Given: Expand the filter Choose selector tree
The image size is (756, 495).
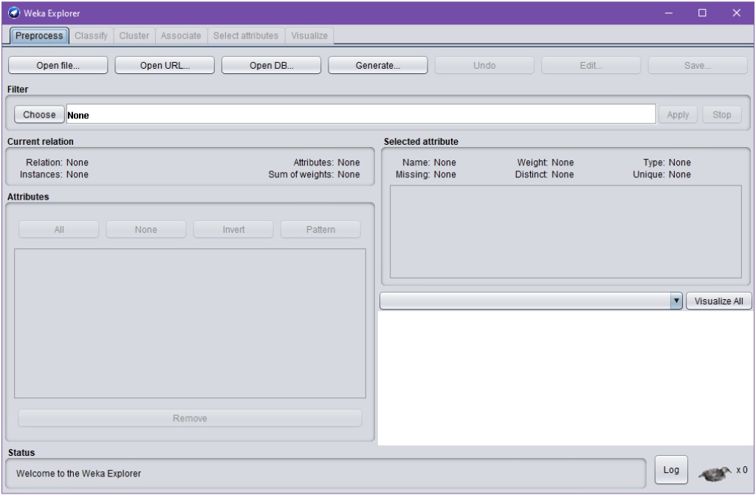Looking at the screenshot, I should (39, 114).
